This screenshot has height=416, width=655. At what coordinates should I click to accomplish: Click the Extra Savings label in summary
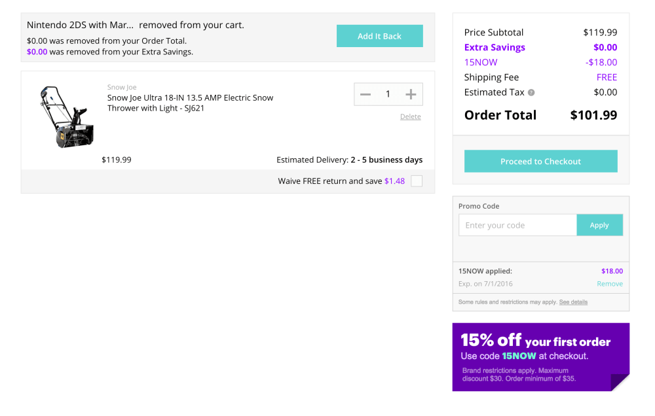pos(495,47)
